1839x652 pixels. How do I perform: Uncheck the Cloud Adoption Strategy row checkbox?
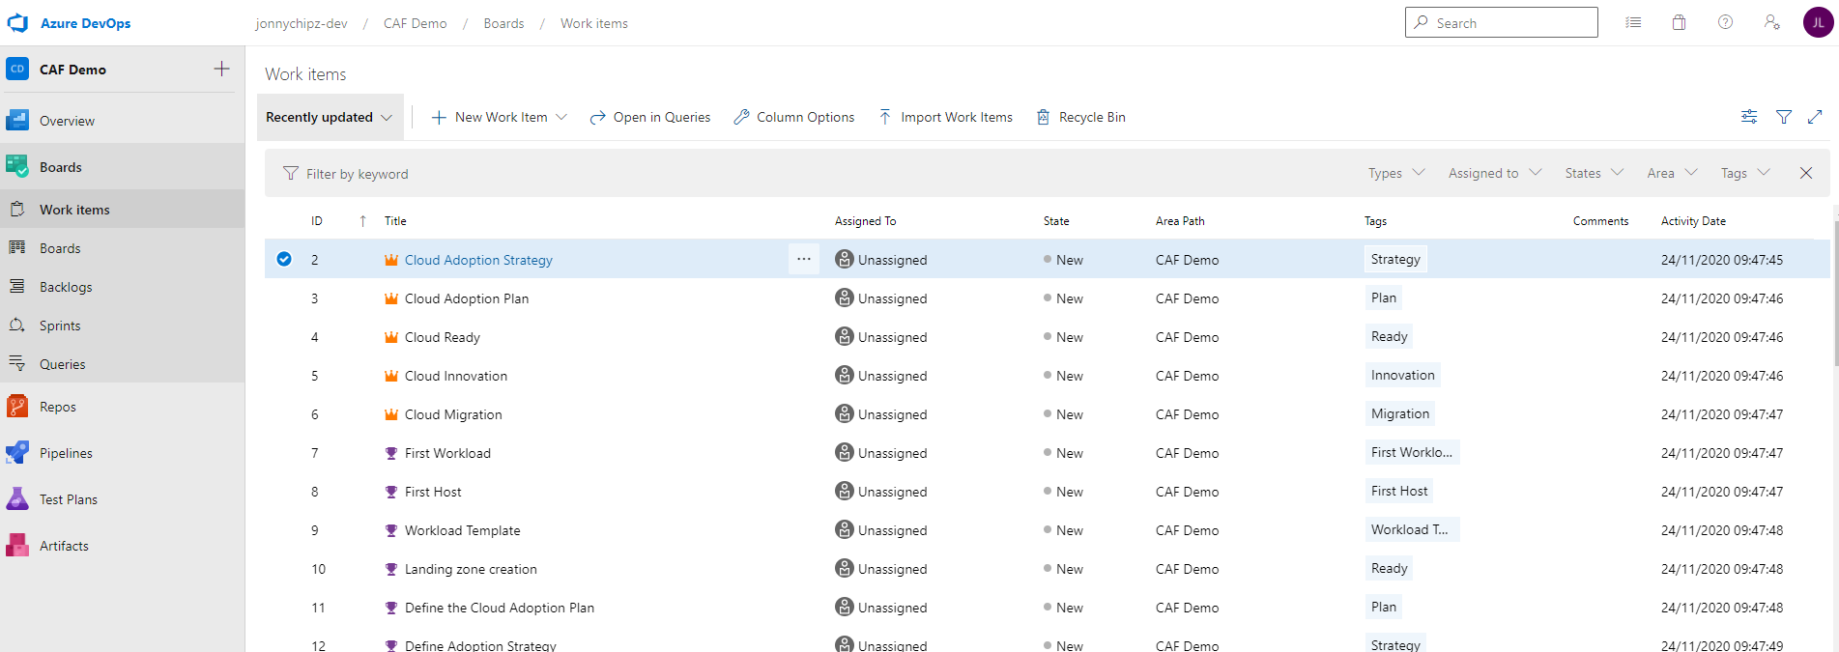pyautogui.click(x=284, y=259)
